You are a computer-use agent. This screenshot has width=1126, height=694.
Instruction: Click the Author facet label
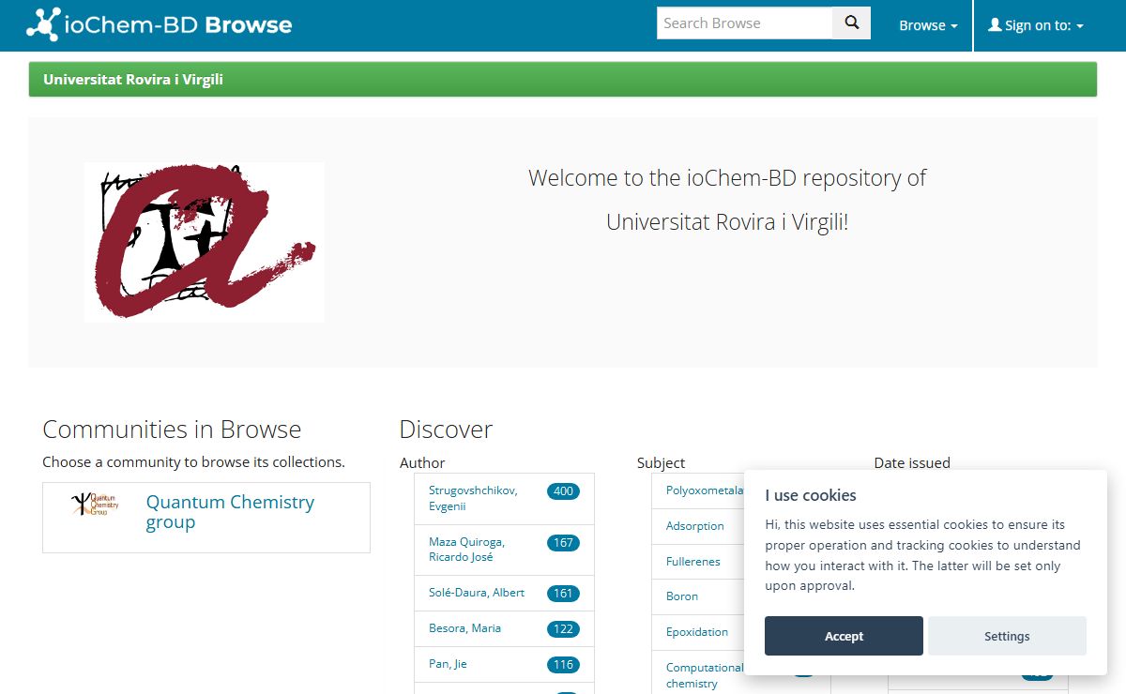[x=422, y=462]
